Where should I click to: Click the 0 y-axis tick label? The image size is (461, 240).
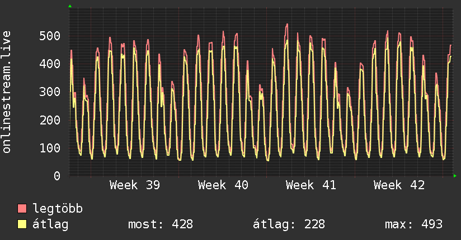[57, 176]
